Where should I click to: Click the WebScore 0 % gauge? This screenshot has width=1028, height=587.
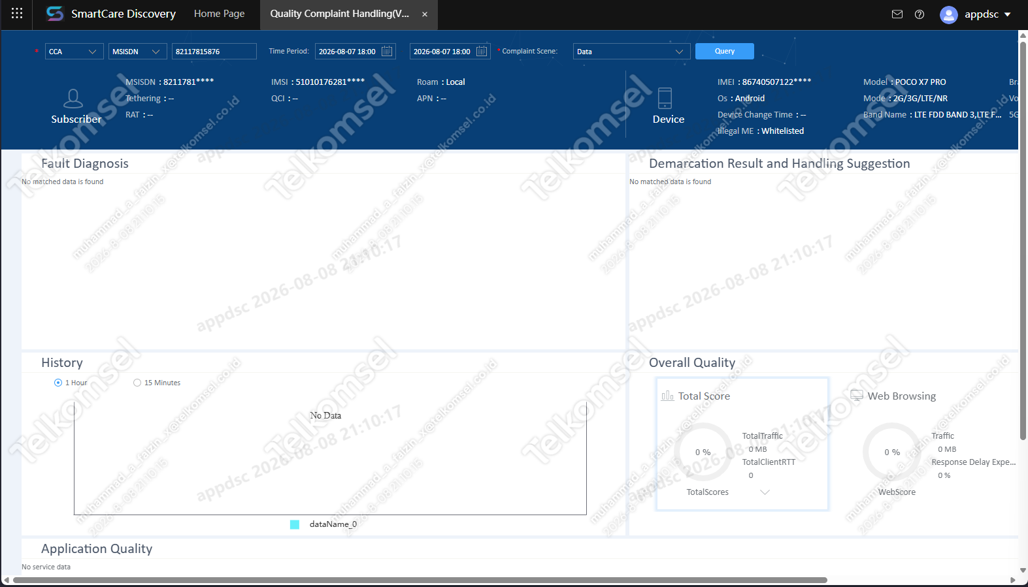pyautogui.click(x=892, y=452)
